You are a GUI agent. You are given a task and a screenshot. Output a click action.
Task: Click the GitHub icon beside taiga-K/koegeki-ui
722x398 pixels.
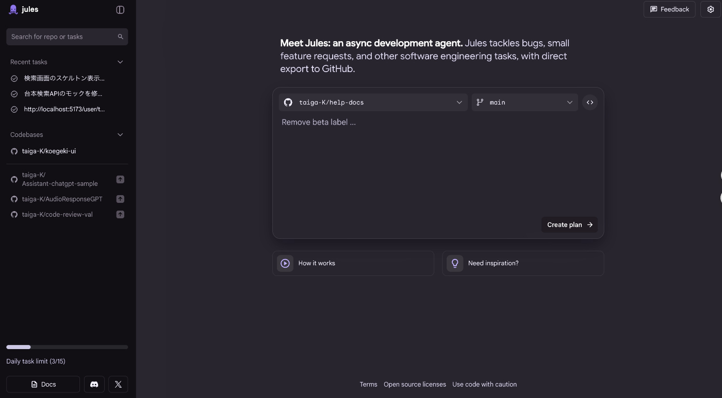coord(14,151)
